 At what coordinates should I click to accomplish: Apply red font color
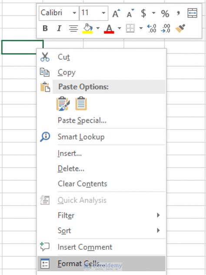pyautogui.click(x=109, y=29)
